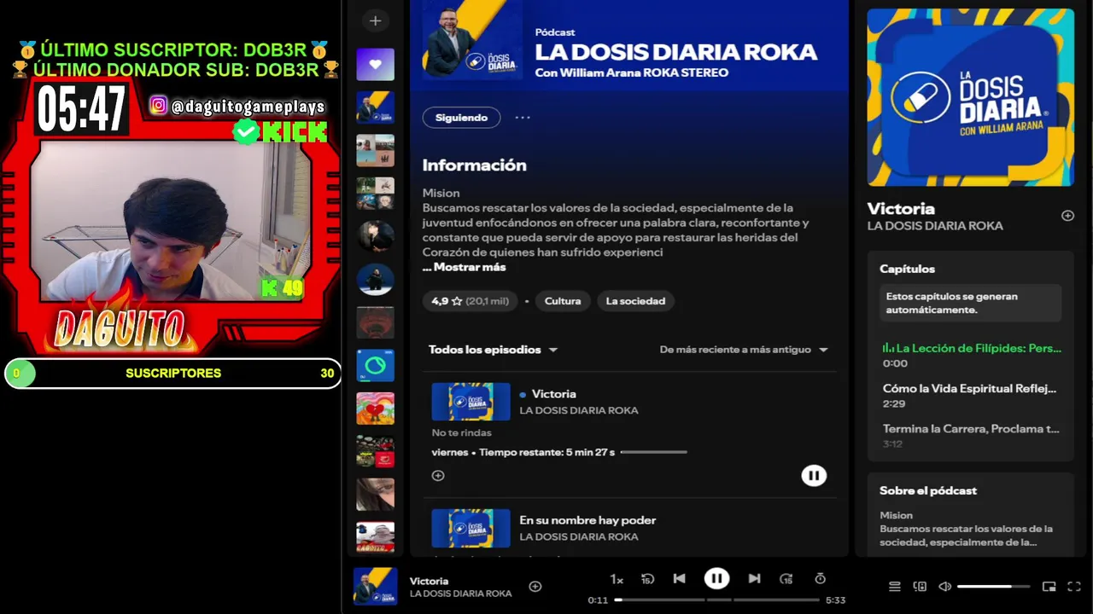1093x614 pixels.
Task: Open the De más reciente a más antiguo sort
Action: pos(744,350)
